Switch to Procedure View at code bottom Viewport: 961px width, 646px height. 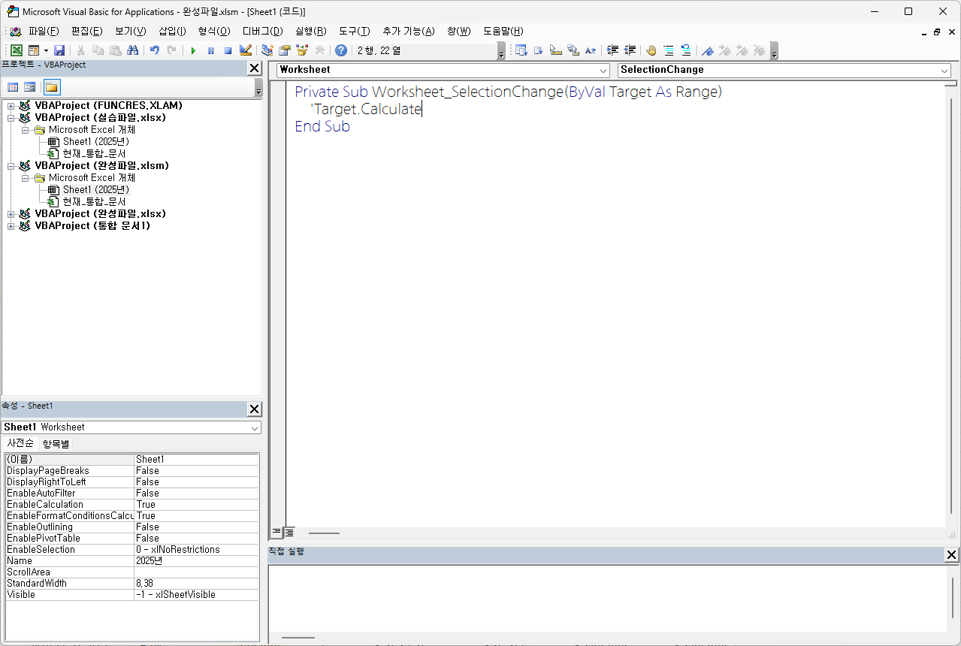tap(277, 532)
